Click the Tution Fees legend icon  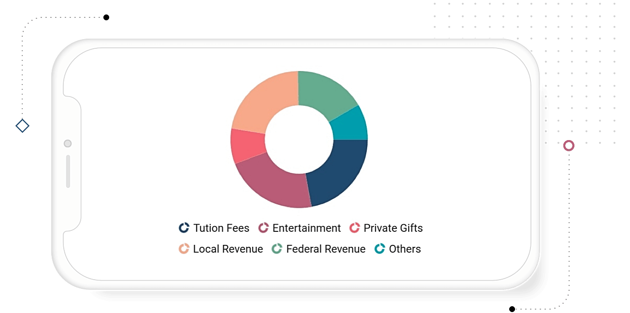(x=184, y=228)
